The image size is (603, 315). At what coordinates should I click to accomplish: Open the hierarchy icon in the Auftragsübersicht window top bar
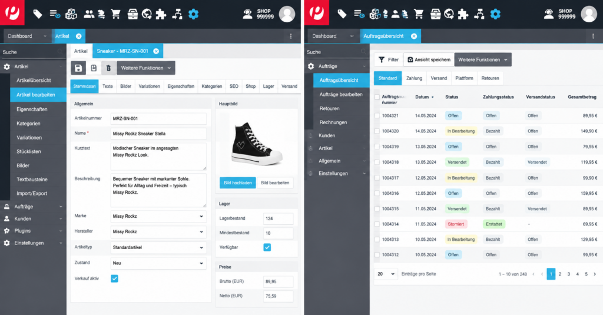479,14
